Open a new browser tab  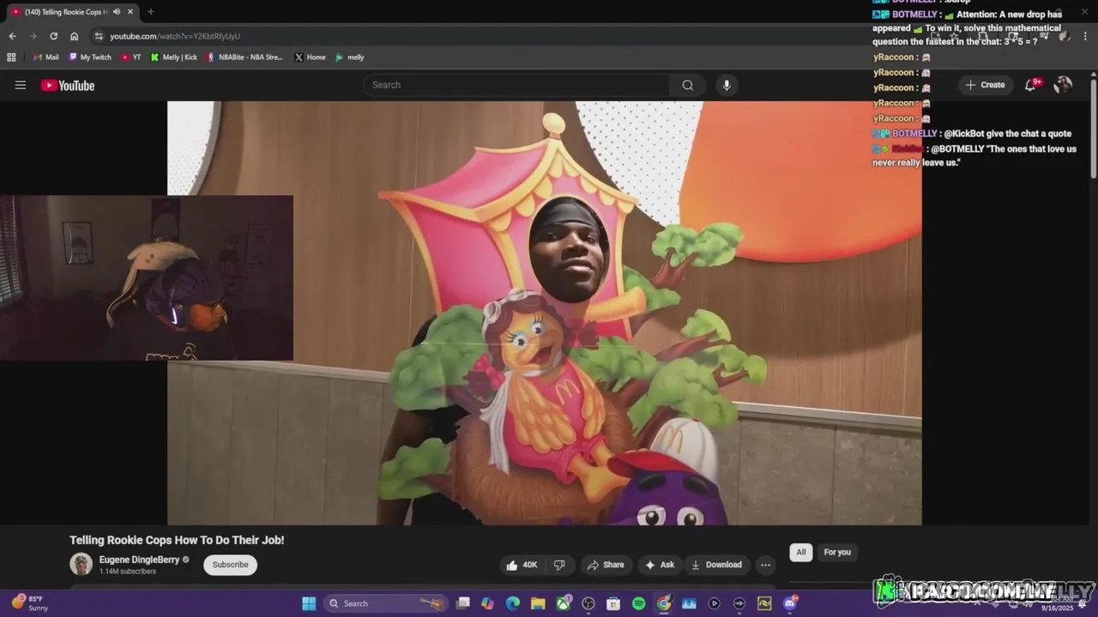pos(150,12)
